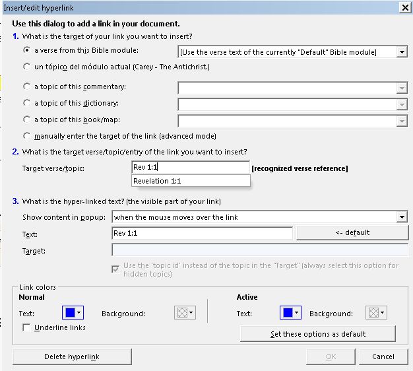The image size is (413, 371).
Task: Expand the commentary topic dropdown
Action: (x=402, y=88)
